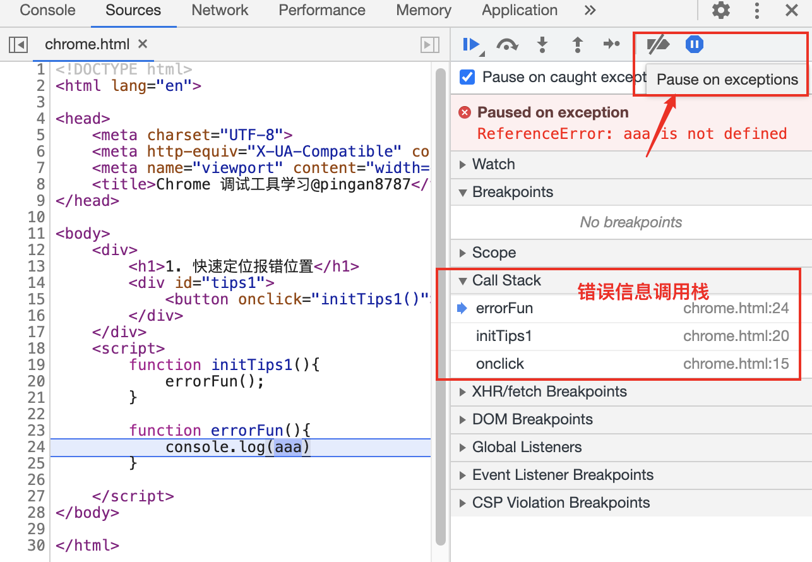Viewport: 812px width, 562px height.
Task: Show more DevTools tabs chevron
Action: tap(590, 10)
